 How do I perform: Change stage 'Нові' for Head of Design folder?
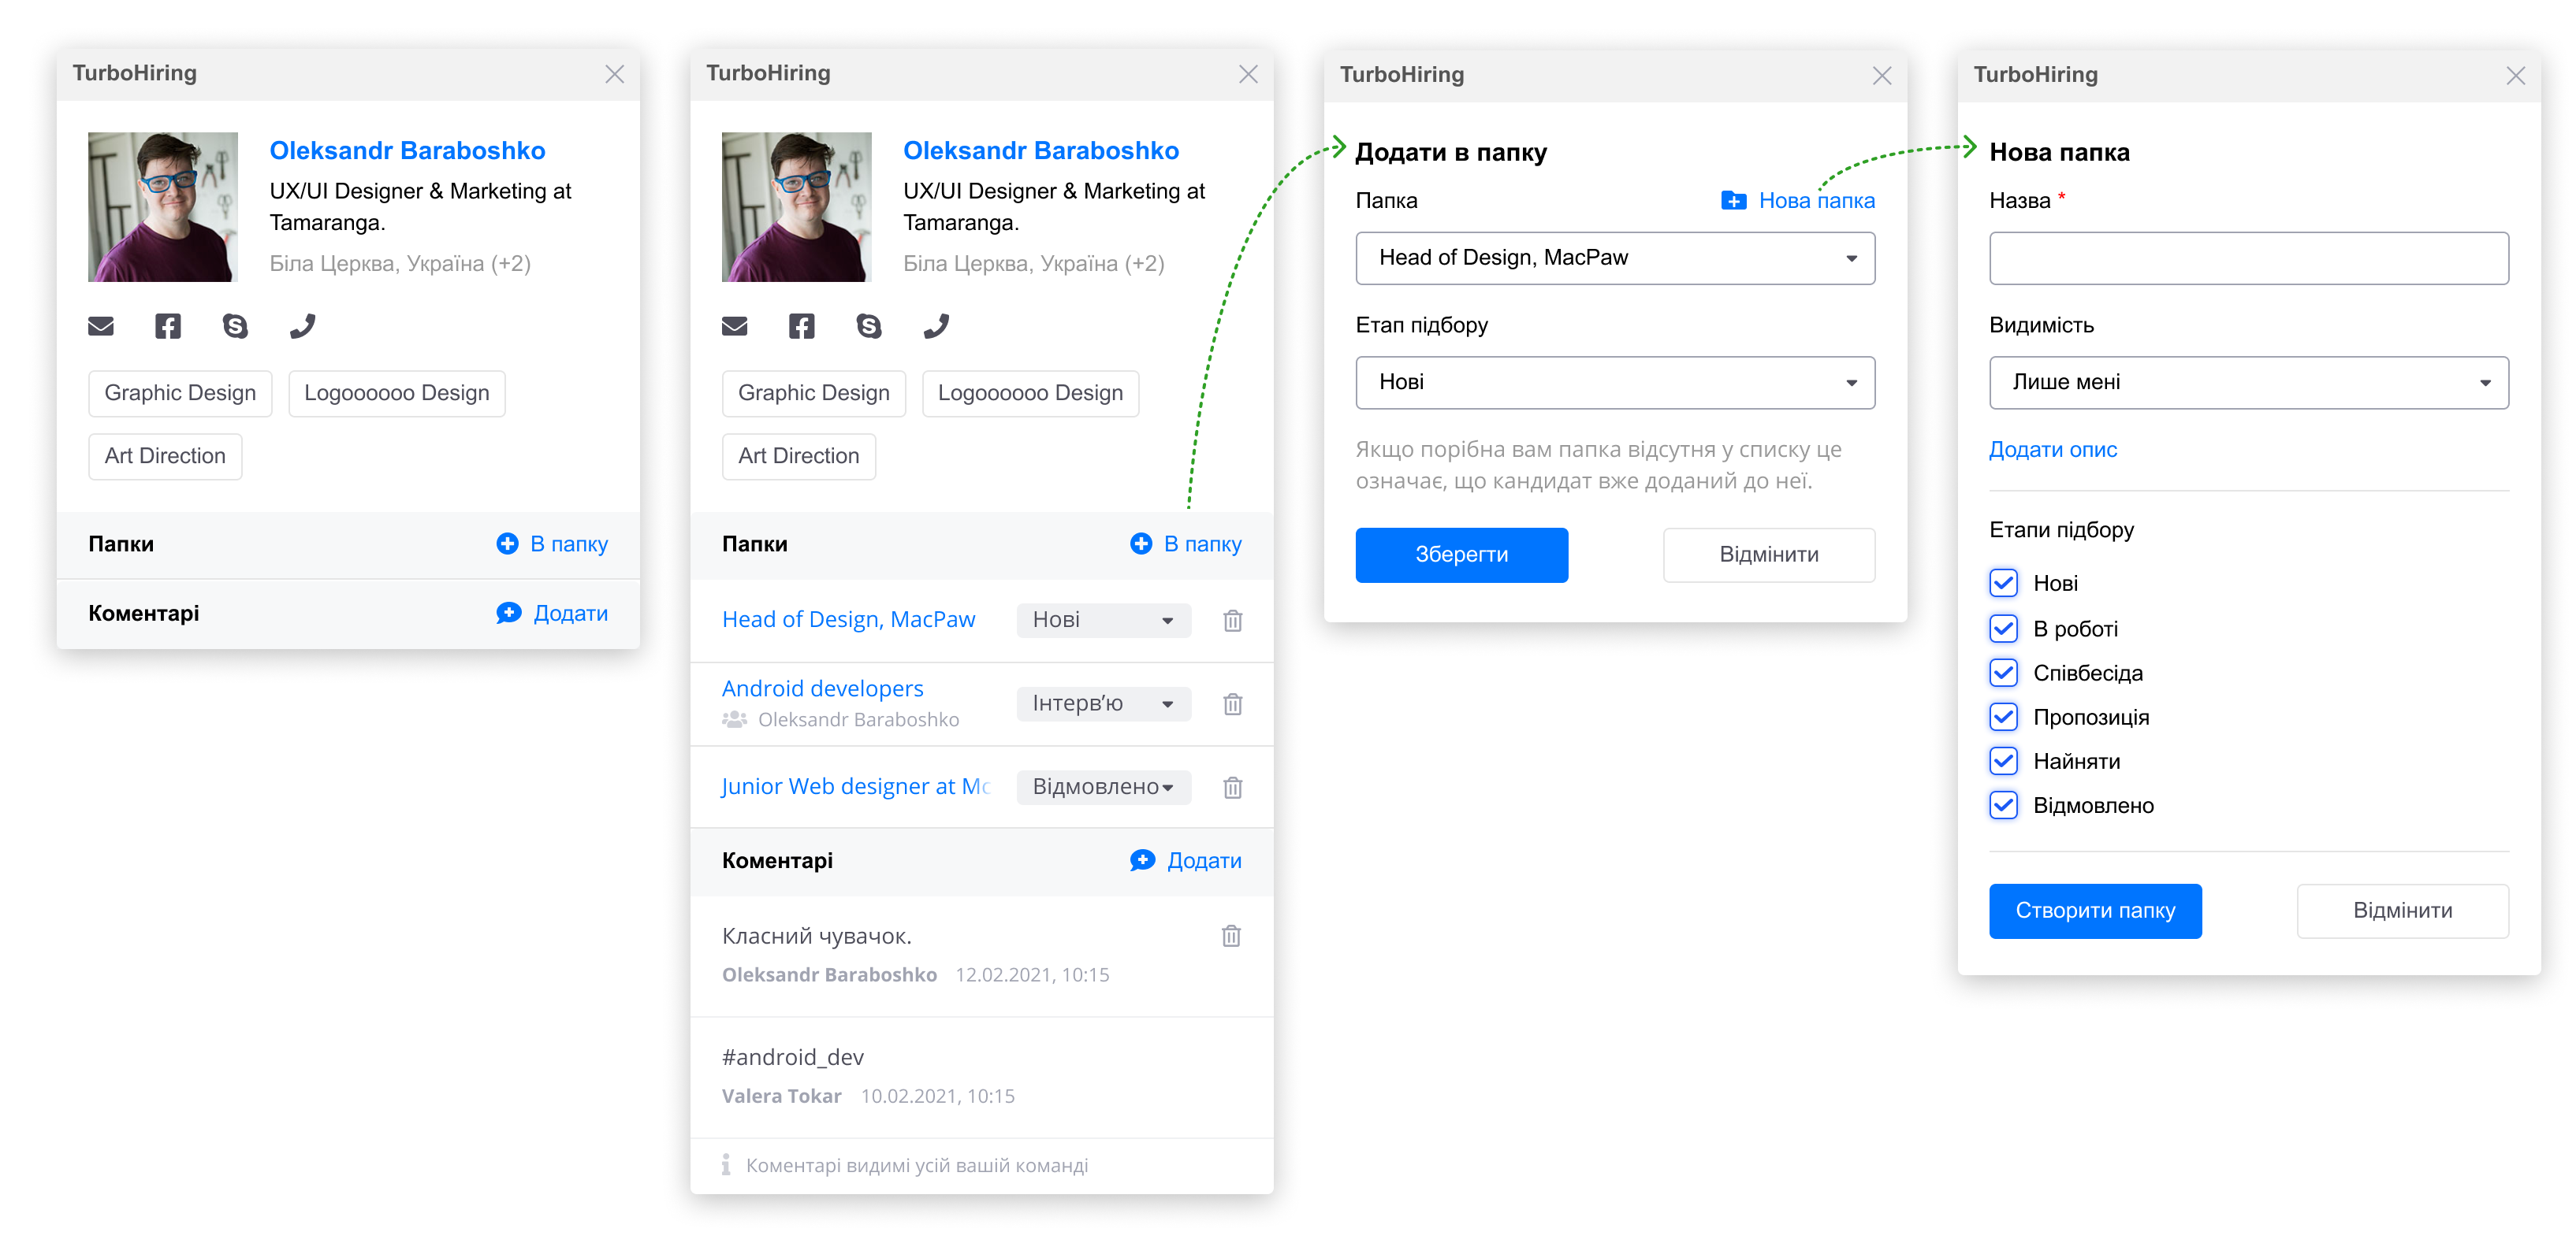[x=1103, y=621]
